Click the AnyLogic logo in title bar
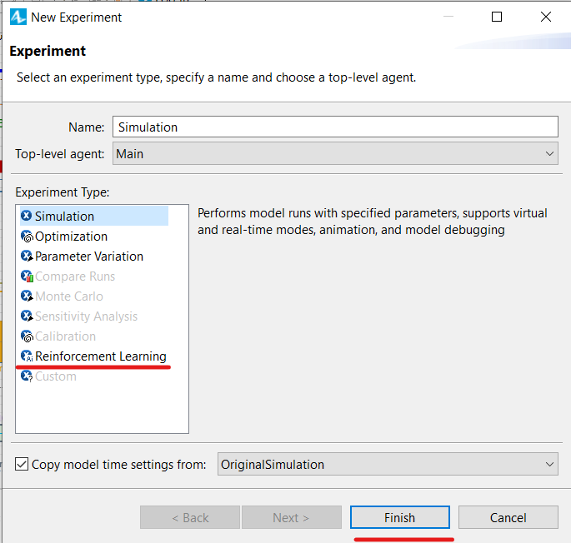Image resolution: width=571 pixels, height=543 pixels. click(18, 17)
